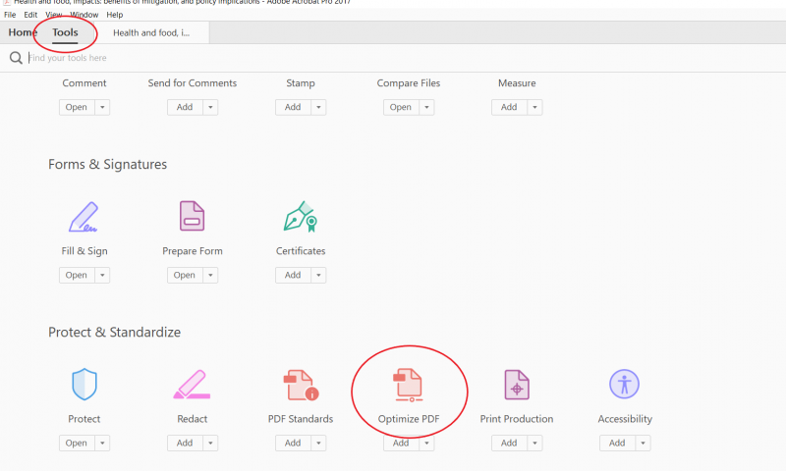Viewport: 786px width, 471px height.
Task: Click Add button under Optimize PDF
Action: (401, 443)
